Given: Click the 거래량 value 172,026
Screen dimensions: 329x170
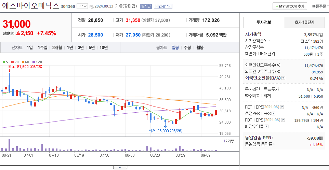Looking at the screenshot, I should (211, 20).
